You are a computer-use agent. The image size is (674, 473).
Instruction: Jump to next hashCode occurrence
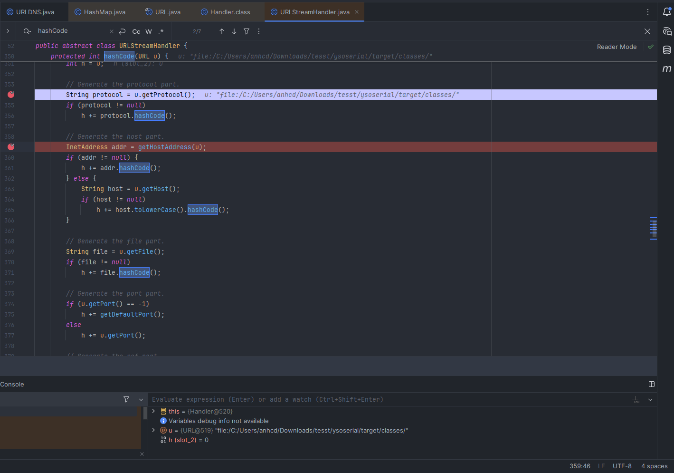pyautogui.click(x=234, y=31)
